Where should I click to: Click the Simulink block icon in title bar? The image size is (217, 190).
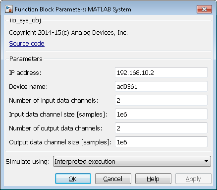point(8,9)
